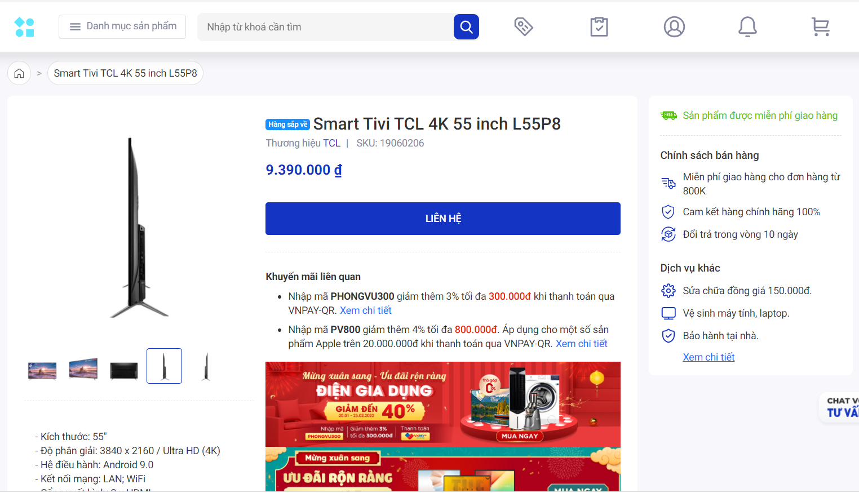Image resolution: width=859 pixels, height=493 pixels.
Task: Open Xem chi tiết under Dịch vụ khác
Action: click(709, 357)
